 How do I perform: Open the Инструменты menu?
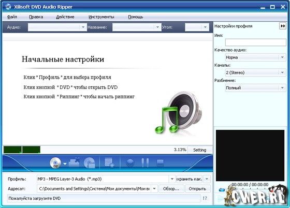(x=101, y=17)
